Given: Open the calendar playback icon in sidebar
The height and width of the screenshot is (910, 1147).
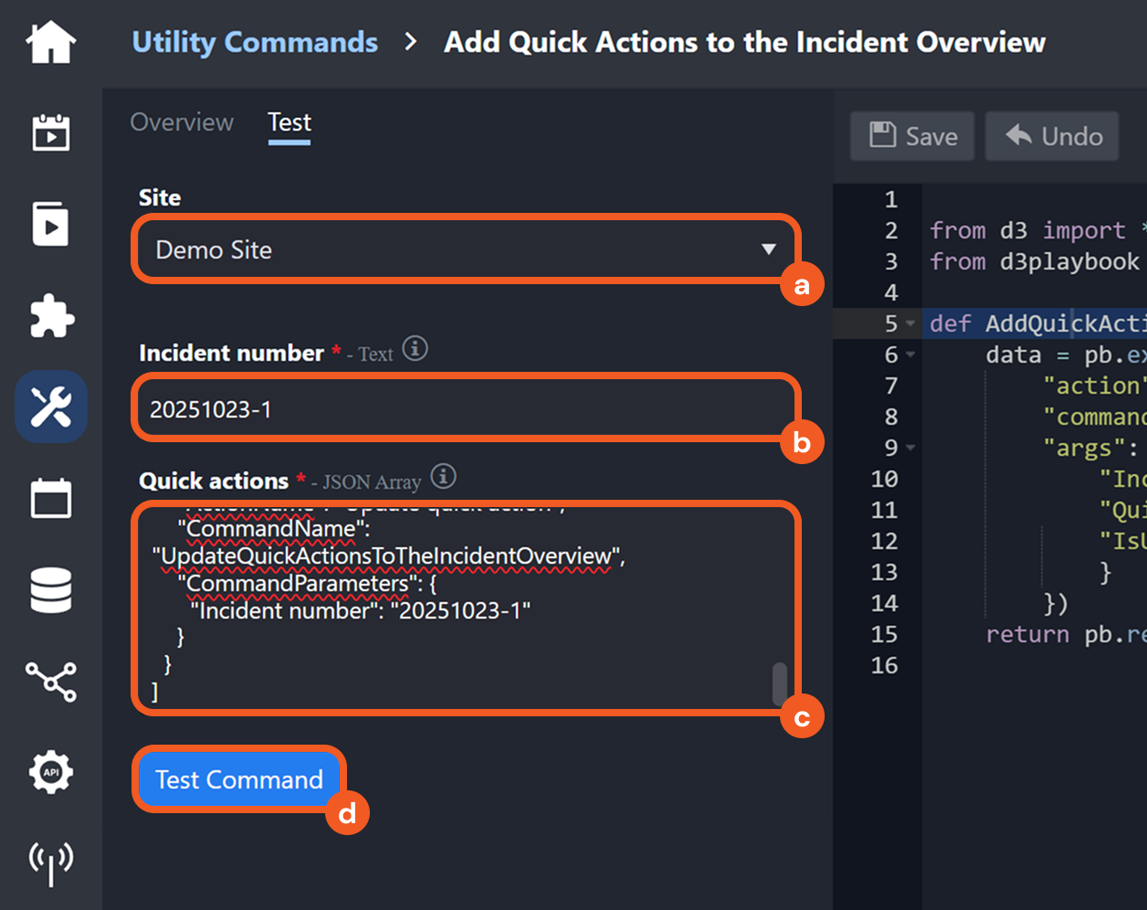Looking at the screenshot, I should [51, 132].
